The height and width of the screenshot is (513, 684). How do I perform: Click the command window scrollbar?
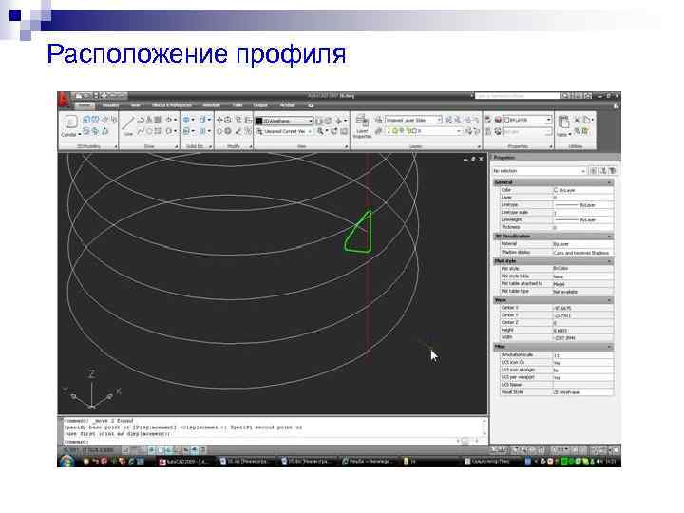[484, 427]
